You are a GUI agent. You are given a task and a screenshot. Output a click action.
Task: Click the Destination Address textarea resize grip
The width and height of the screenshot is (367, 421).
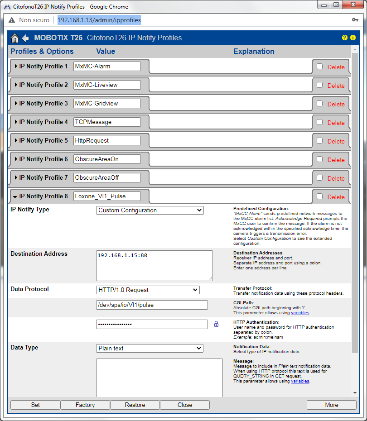click(210, 279)
